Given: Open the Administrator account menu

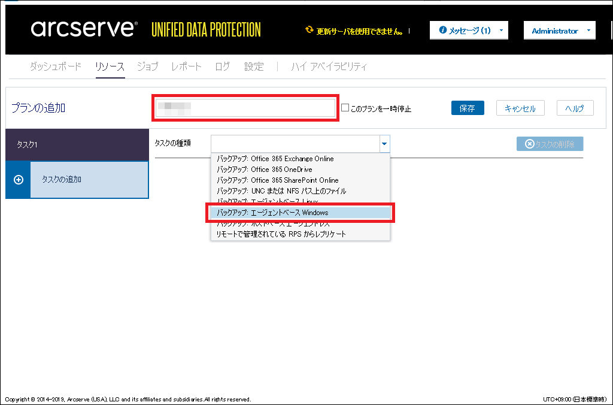Looking at the screenshot, I should (x=560, y=30).
